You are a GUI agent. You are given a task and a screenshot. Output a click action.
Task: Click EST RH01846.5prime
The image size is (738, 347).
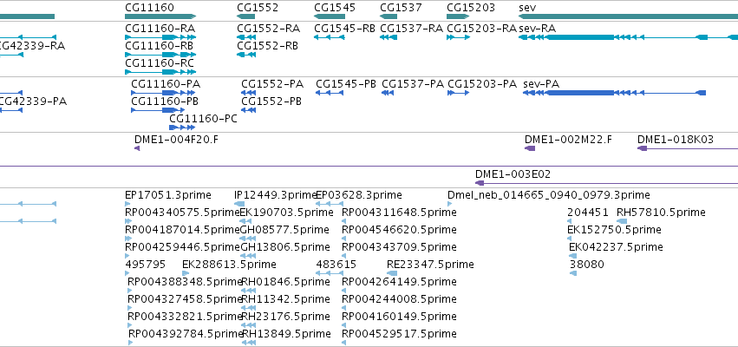[285, 282]
